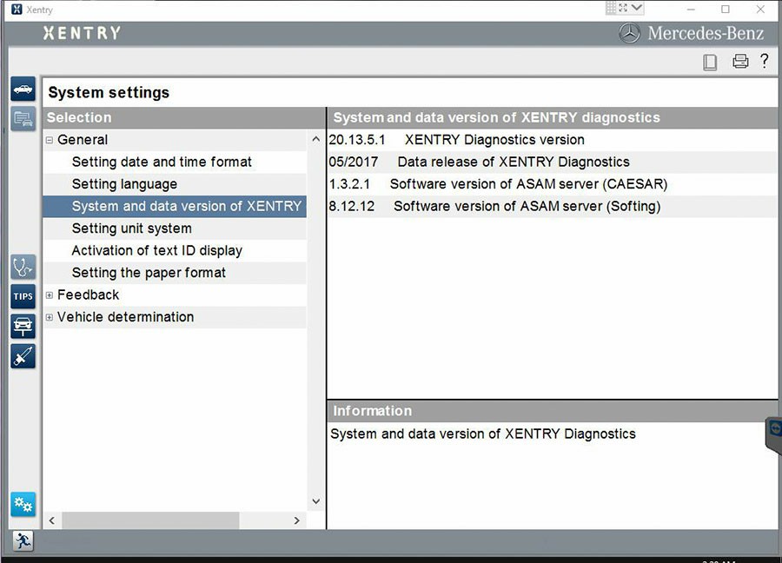Open Activation of text ID display
The width and height of the screenshot is (782, 563).
pos(157,250)
